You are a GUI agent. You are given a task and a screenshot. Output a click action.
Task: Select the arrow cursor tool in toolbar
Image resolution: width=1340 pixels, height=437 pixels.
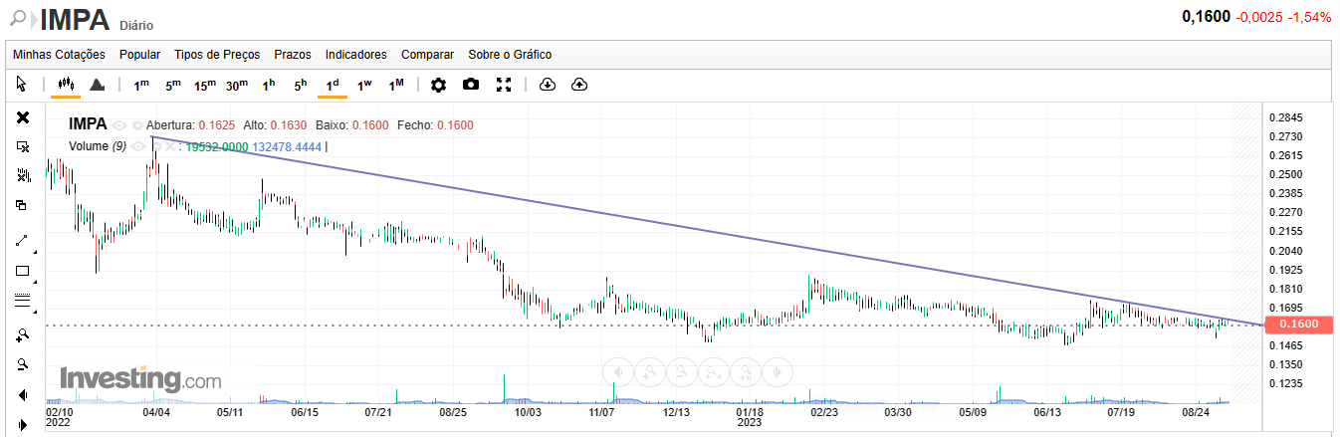(x=23, y=85)
